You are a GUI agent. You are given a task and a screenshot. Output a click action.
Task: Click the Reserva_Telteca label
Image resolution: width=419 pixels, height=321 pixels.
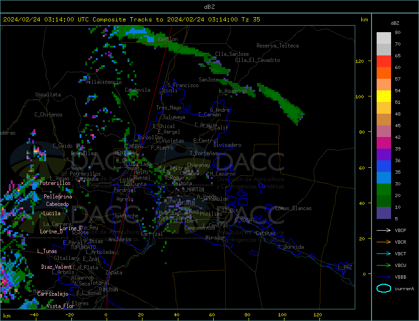pos(277,46)
